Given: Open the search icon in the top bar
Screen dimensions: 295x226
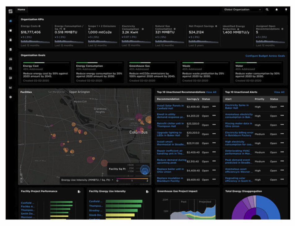Looking at the screenshot, I should click(x=267, y=9).
